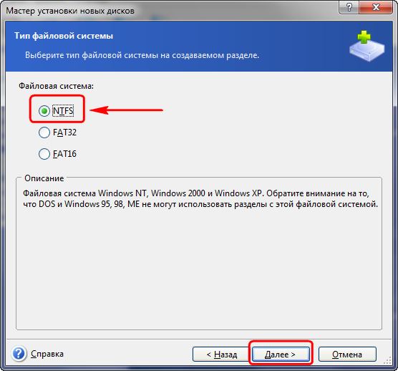Click the file system description text
This screenshot has height=371, width=398.
coord(200,198)
